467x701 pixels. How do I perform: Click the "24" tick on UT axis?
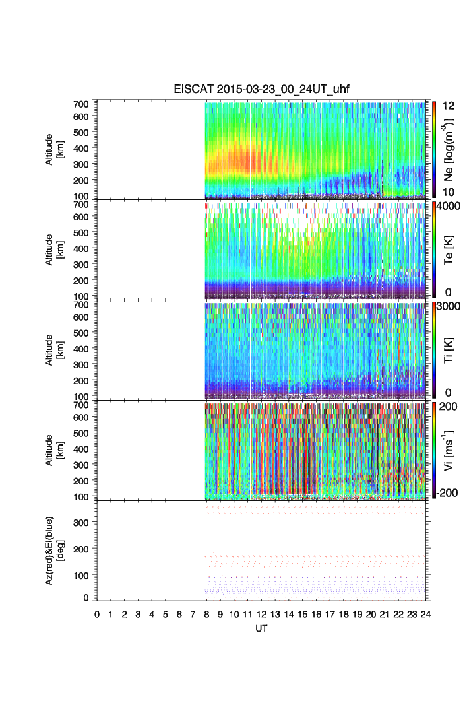click(425, 615)
